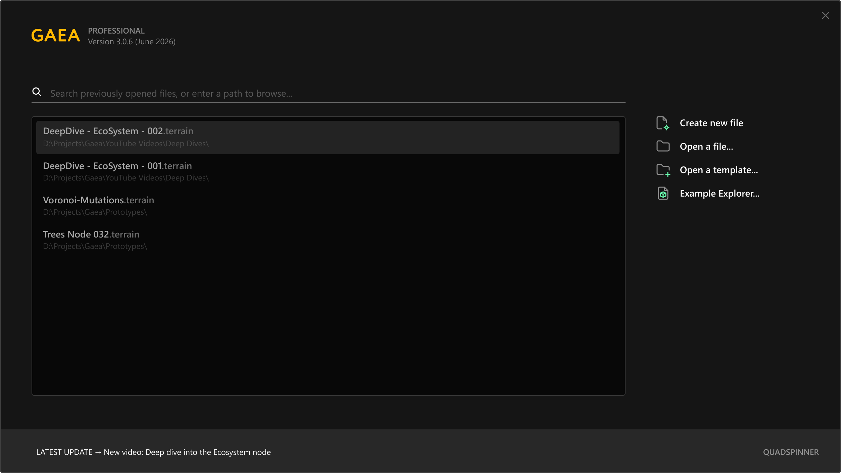Viewport: 841px width, 473px height.
Task: Click the Example Explorer cube icon
Action: click(x=663, y=194)
